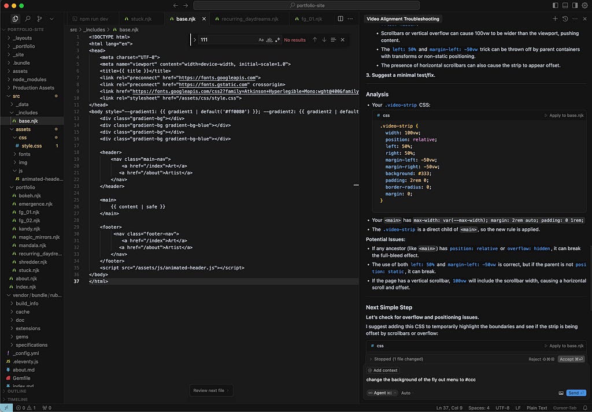Apply the lower css block to base.njk
Screen dimensions: 592x412
point(564,346)
